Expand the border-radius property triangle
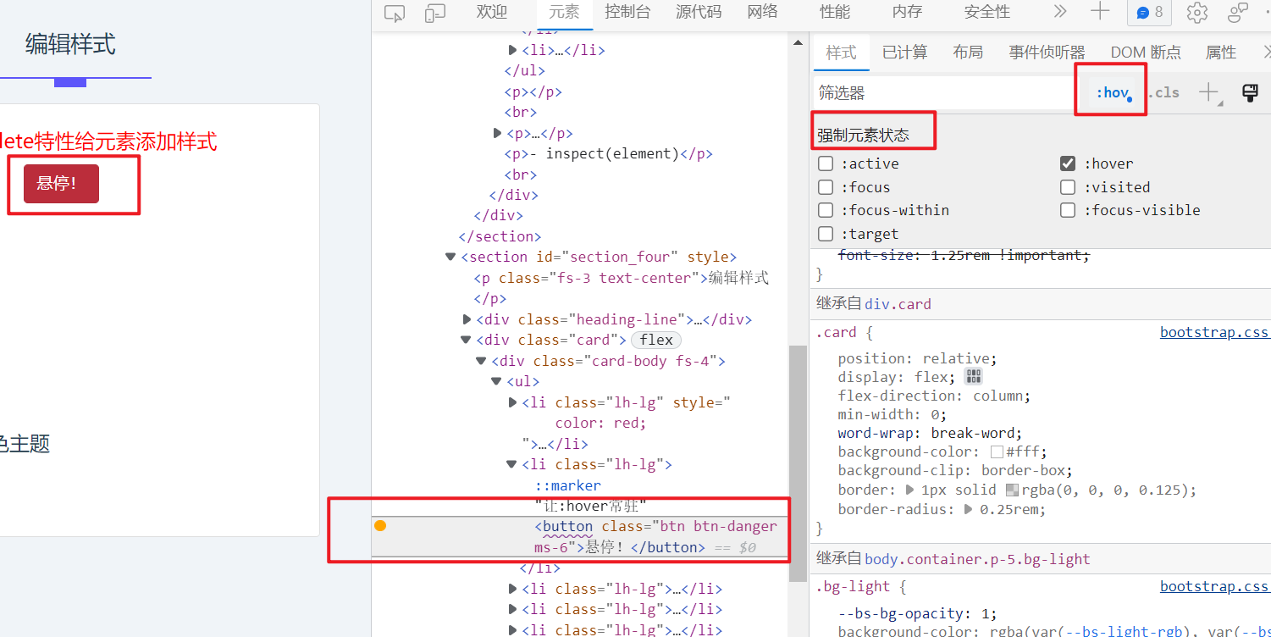 point(969,509)
